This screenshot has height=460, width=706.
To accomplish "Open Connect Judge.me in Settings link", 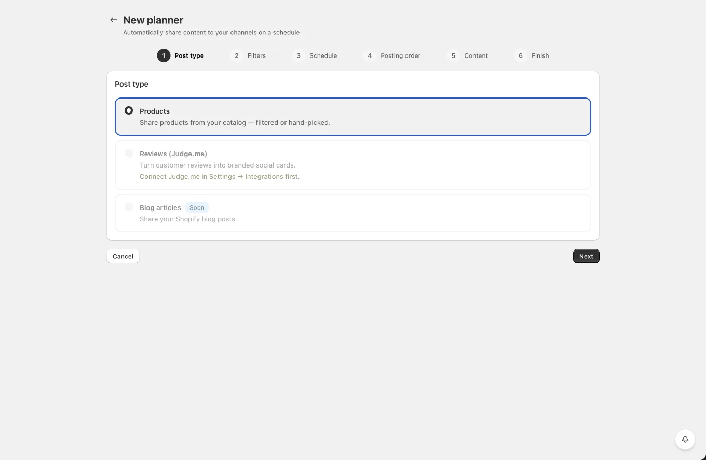I will pyautogui.click(x=220, y=176).
